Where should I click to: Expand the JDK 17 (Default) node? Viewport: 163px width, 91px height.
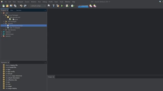pos(6,28)
